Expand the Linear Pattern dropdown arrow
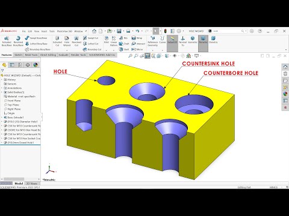Screen dimensions: 289x216 click(x=114, y=50)
